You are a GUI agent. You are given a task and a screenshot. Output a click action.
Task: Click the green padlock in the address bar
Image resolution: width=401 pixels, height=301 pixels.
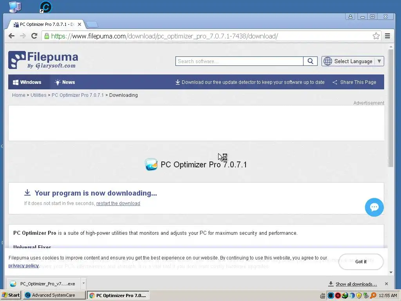(x=47, y=36)
